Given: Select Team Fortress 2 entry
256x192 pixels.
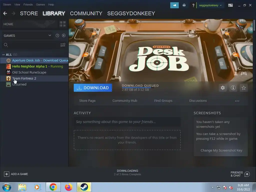Looking at the screenshot, I should 34,78.
